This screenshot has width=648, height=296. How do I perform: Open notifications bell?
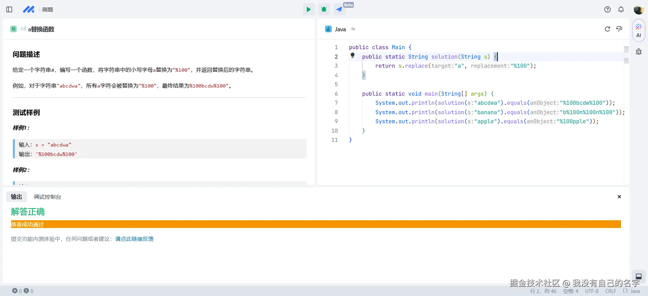621,9
